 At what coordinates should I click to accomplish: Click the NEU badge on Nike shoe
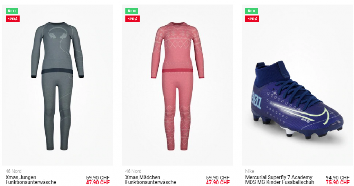(251, 11)
